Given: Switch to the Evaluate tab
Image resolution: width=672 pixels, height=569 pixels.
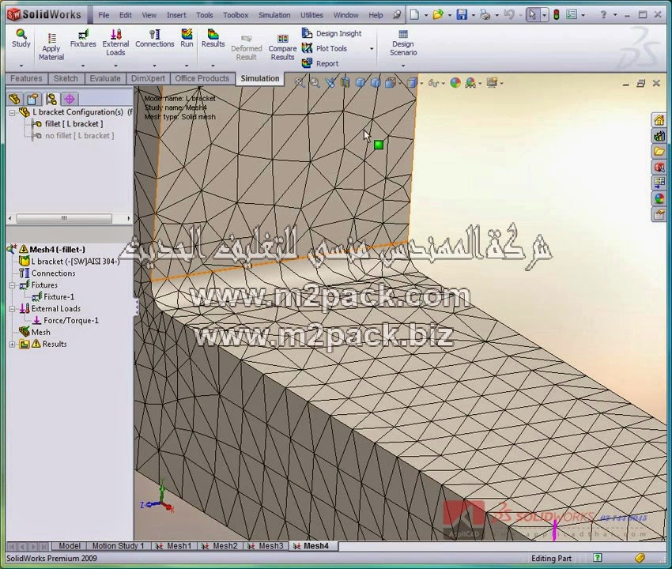Looking at the screenshot, I should 105,78.
